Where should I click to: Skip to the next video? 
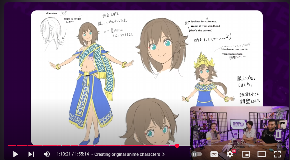[31, 154]
